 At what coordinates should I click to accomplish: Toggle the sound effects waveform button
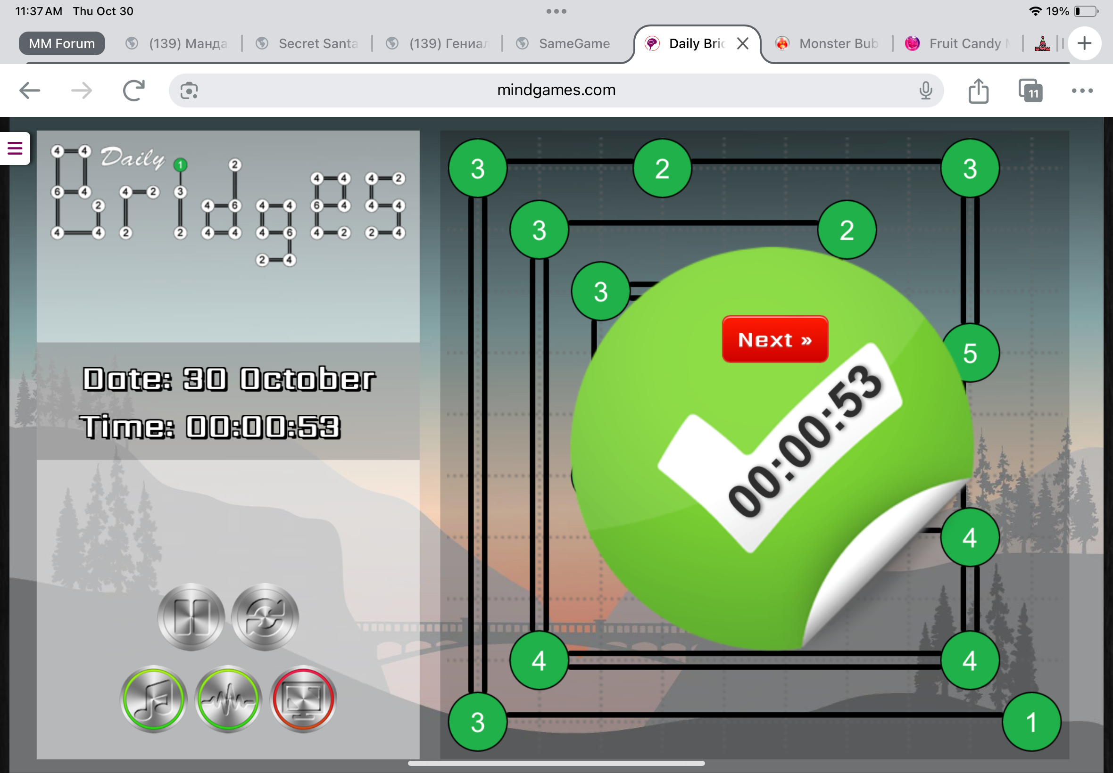point(228,699)
